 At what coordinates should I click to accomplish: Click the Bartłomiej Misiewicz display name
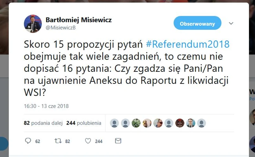click(79, 20)
